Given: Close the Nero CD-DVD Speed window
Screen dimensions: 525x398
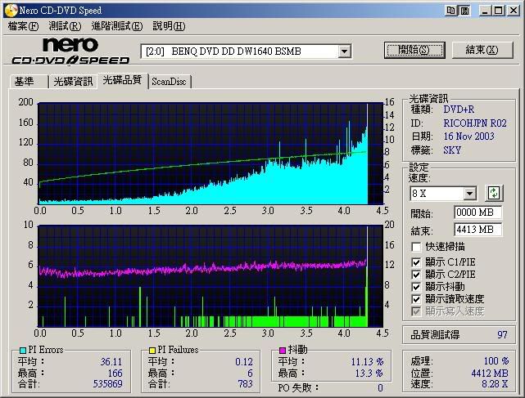Looking at the screenshot, I should click(514, 11).
